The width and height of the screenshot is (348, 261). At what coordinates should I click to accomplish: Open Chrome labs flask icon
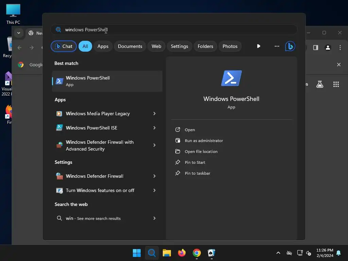319,84
